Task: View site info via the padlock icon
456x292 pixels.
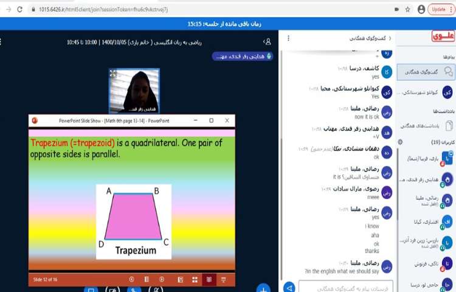Action: [x=33, y=9]
